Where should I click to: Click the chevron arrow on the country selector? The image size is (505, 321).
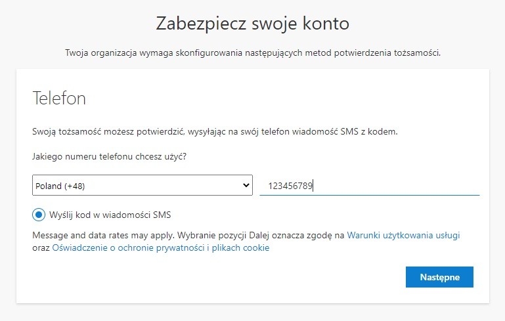pos(246,185)
